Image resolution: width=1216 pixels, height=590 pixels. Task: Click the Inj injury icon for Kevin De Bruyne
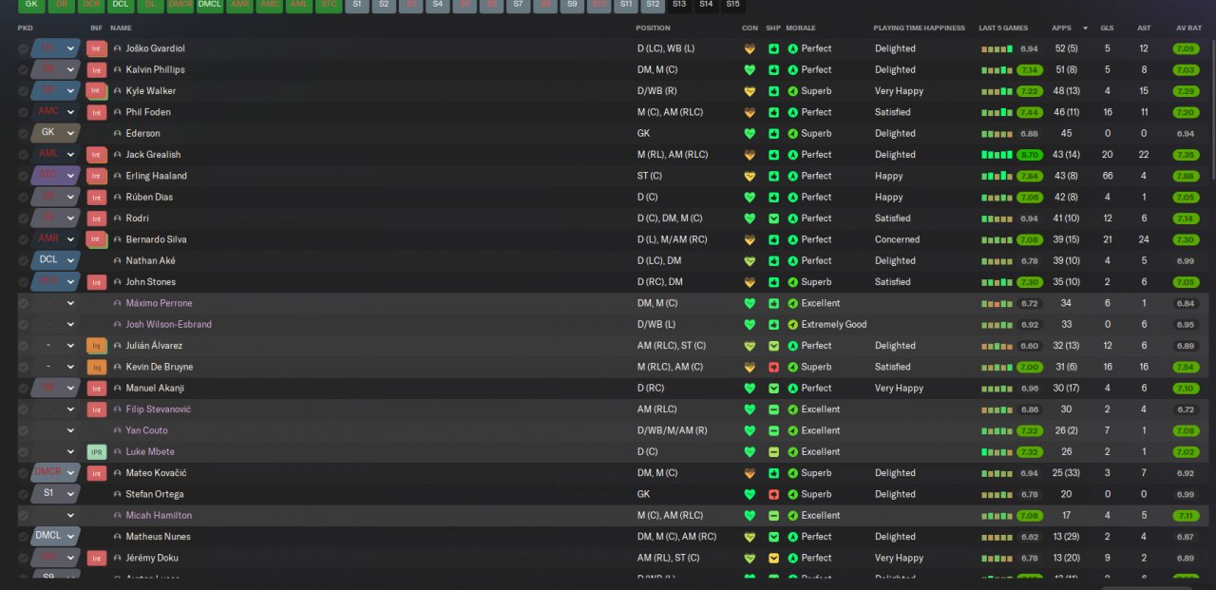pyautogui.click(x=96, y=367)
